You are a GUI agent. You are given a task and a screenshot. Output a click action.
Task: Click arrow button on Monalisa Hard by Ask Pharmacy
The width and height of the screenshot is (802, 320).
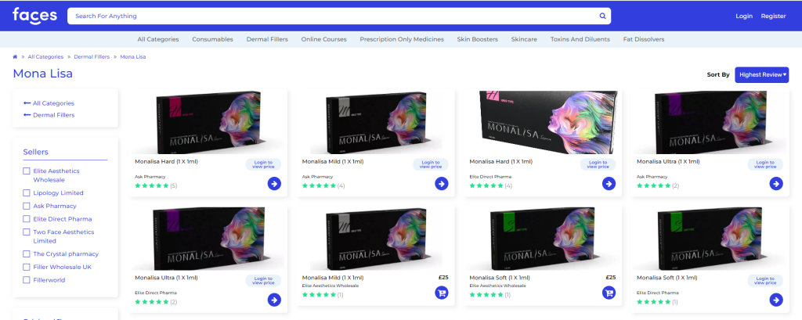point(274,184)
